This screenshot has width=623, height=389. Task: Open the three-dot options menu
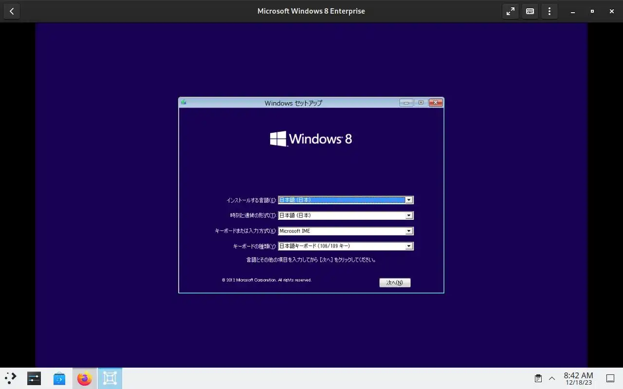coord(550,11)
